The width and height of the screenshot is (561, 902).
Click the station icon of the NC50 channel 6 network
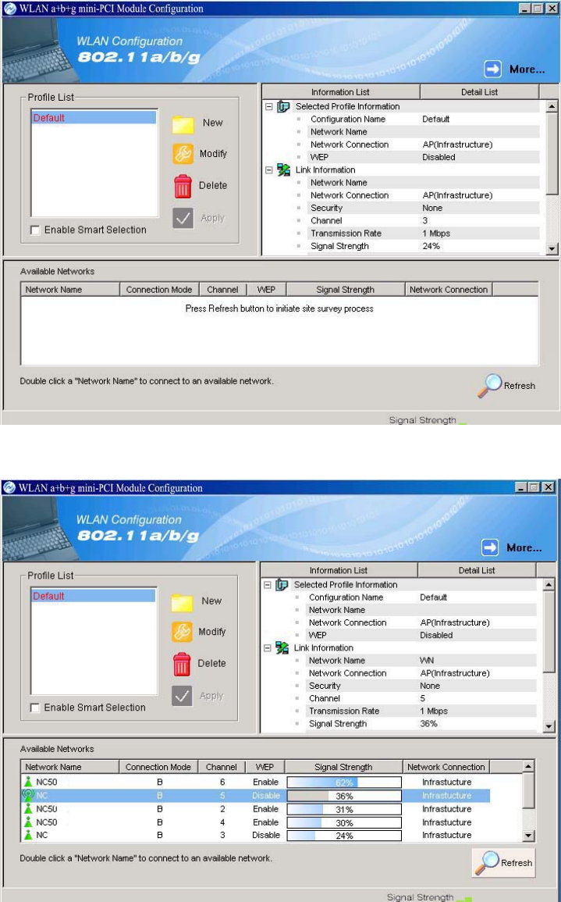[28, 782]
